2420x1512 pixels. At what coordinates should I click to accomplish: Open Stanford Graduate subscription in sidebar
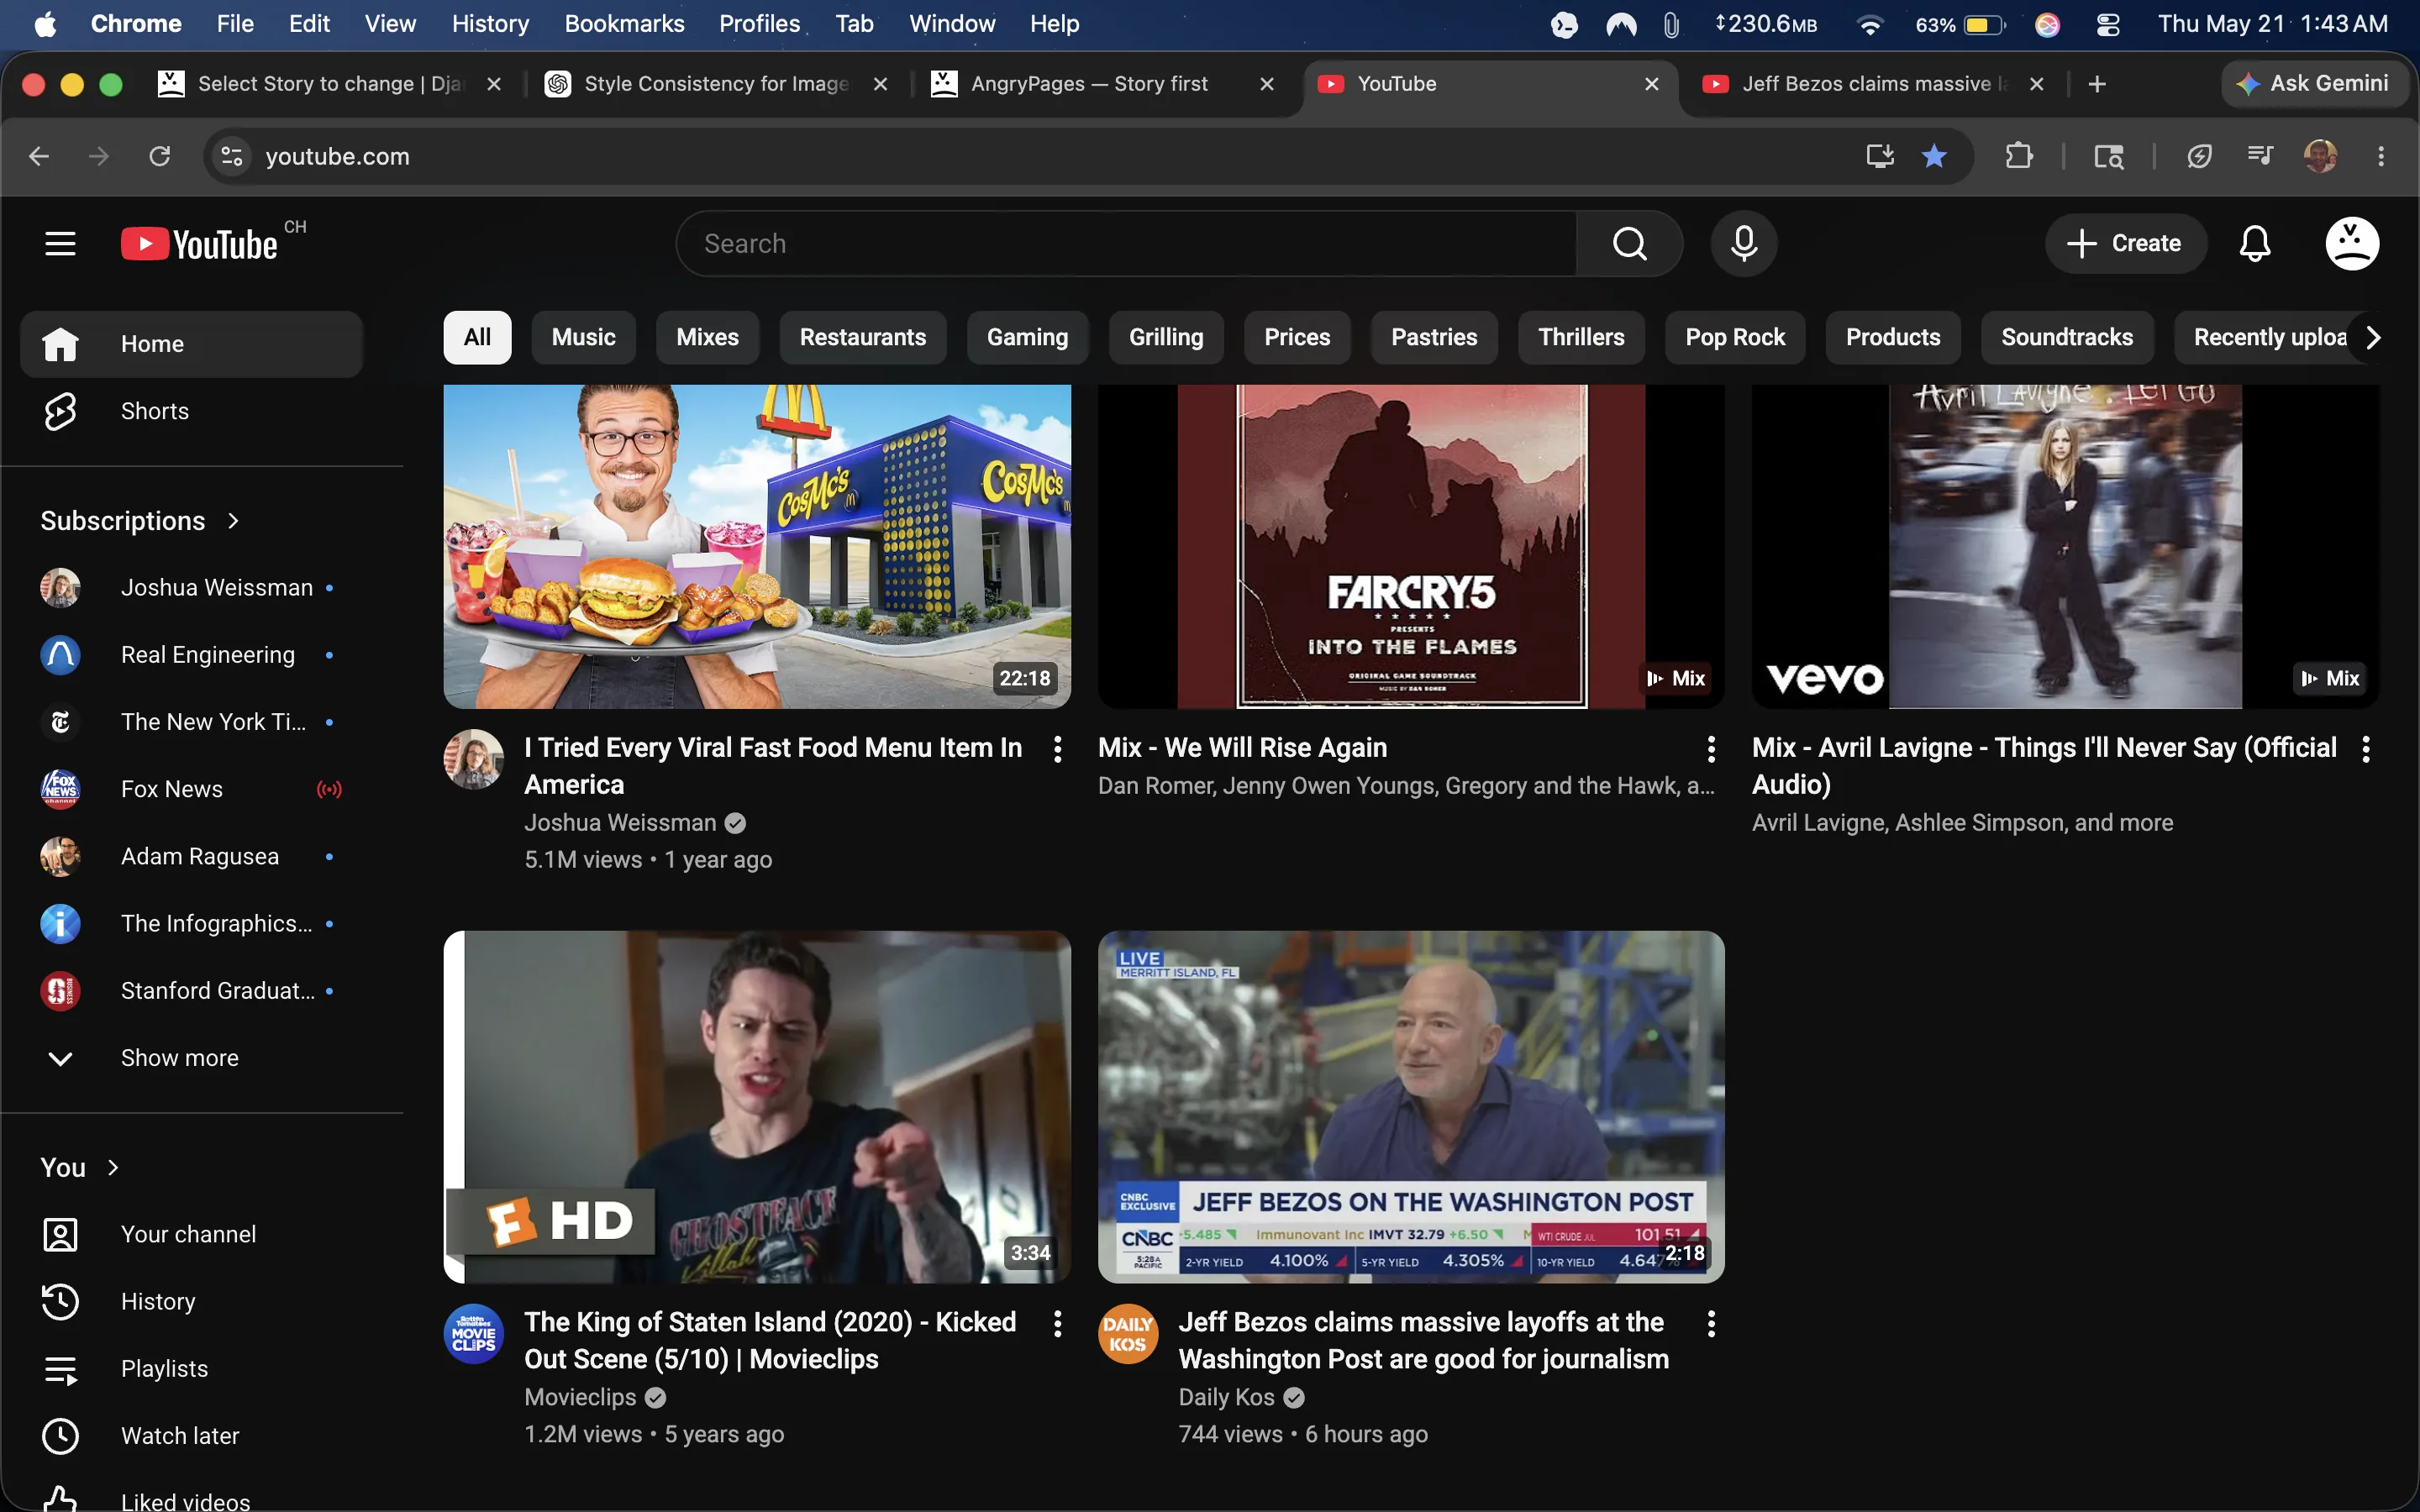point(191,991)
